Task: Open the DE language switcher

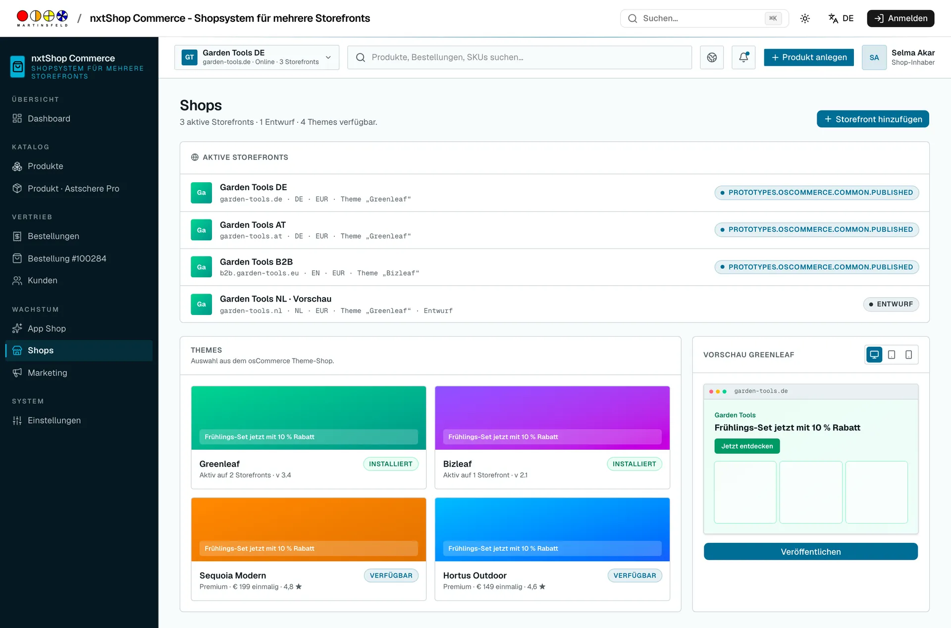Action: pyautogui.click(x=841, y=18)
